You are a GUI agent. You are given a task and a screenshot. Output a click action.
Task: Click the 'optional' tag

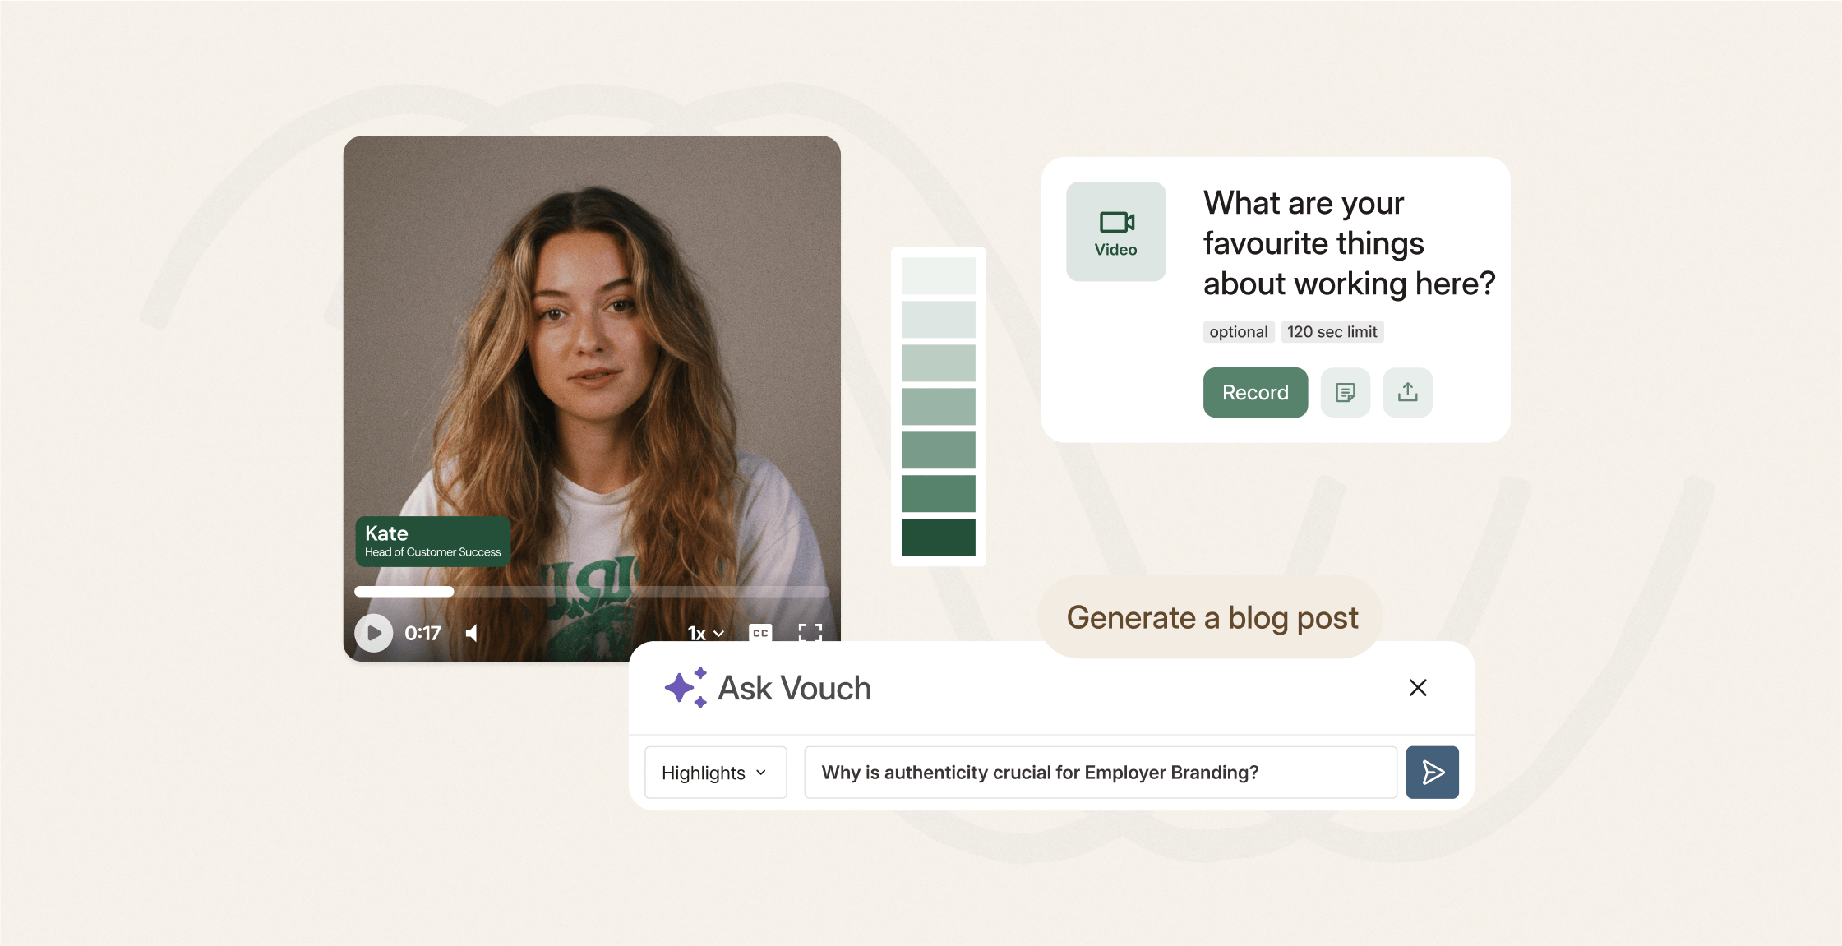tap(1239, 332)
